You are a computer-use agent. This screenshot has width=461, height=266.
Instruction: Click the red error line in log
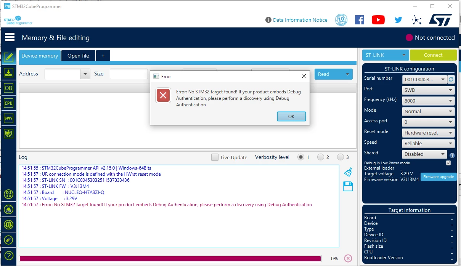167,205
